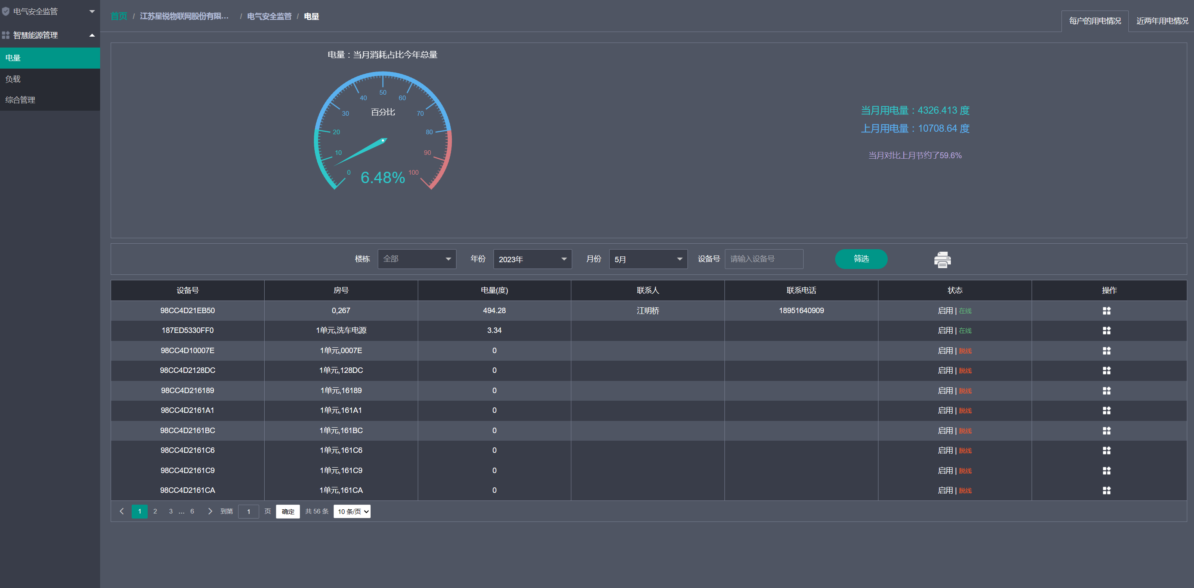
Task: Click the printer icon
Action: point(942,259)
